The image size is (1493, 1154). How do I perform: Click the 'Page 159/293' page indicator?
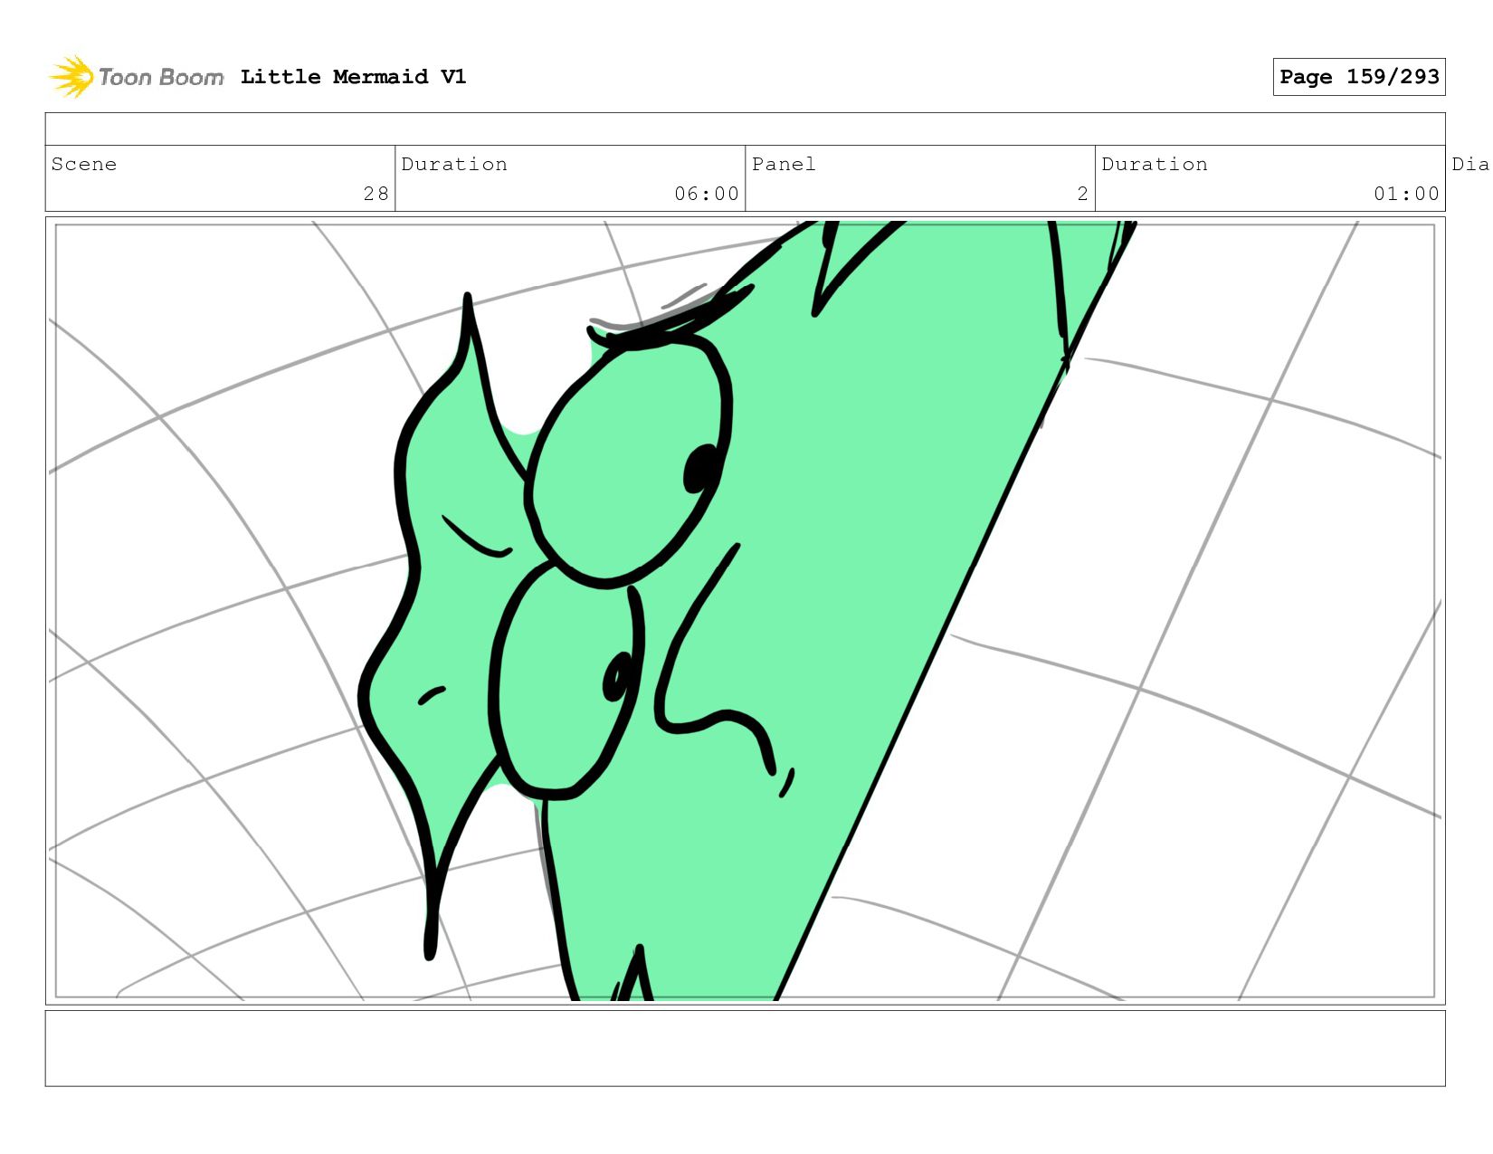(1358, 77)
